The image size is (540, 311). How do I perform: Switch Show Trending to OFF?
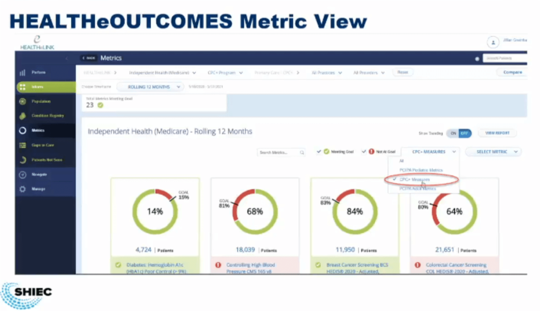(465, 133)
